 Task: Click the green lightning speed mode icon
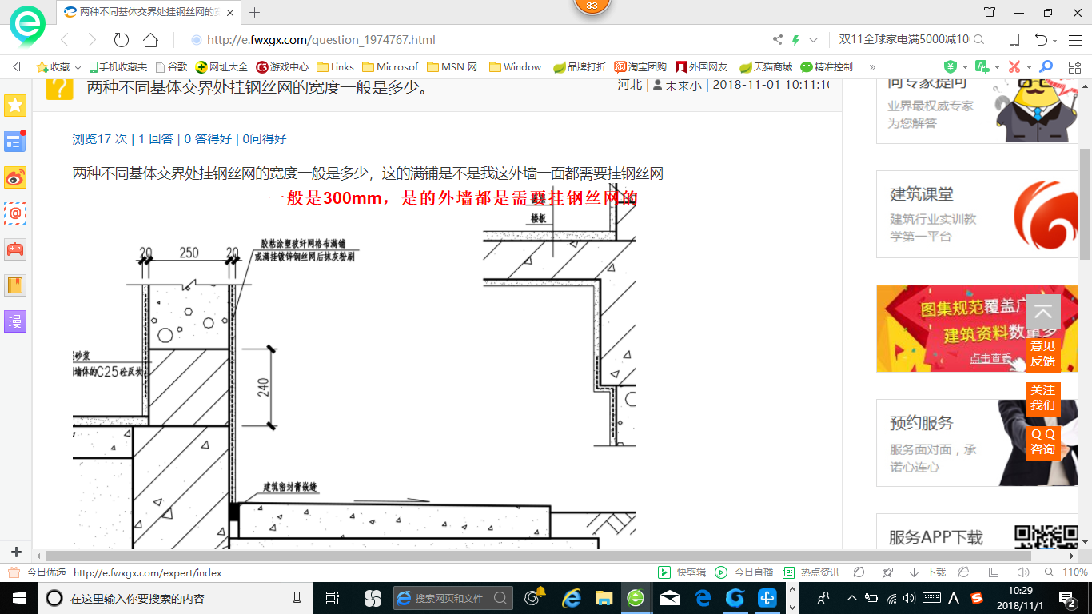click(795, 40)
